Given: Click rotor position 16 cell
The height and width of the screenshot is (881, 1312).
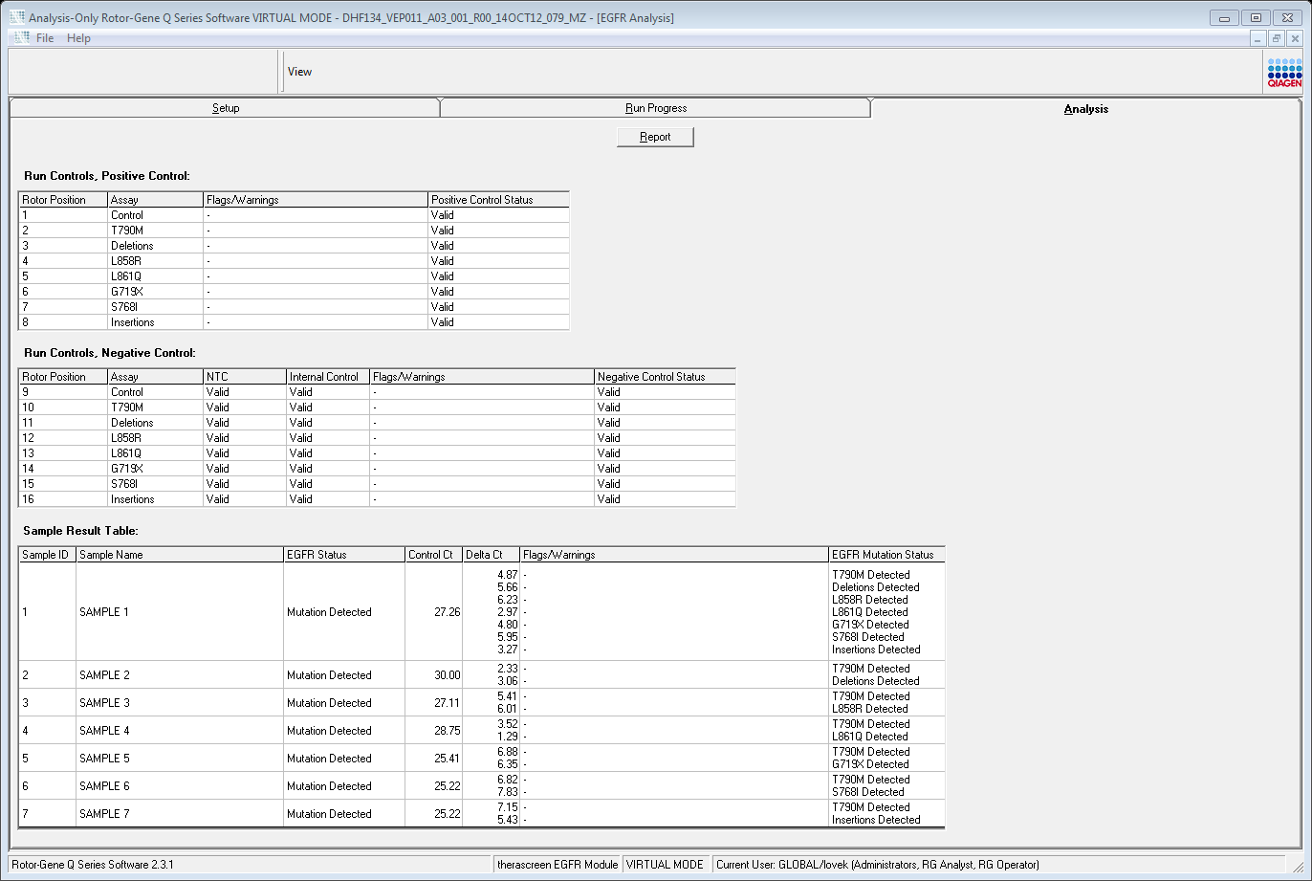Looking at the screenshot, I should 63,499.
